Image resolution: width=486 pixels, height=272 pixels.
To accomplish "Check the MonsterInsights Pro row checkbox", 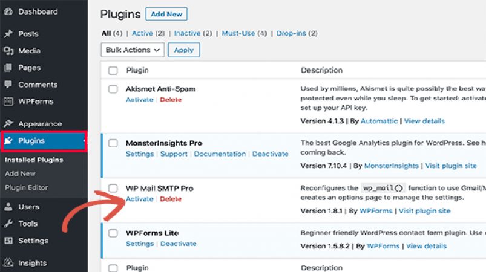I will pyautogui.click(x=113, y=143).
